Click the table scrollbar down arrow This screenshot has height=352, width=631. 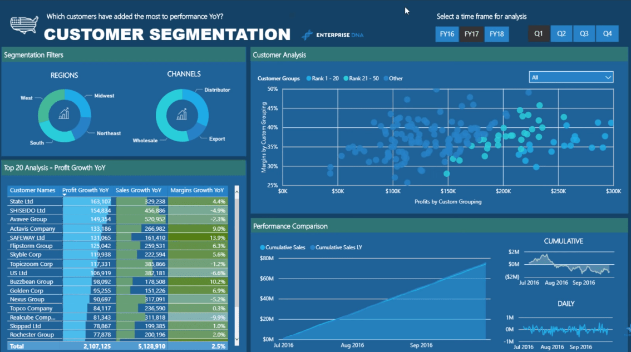(x=236, y=339)
